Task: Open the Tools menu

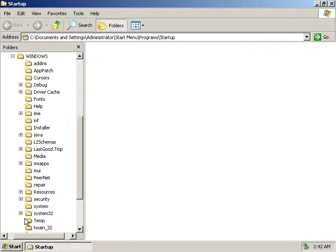Action: [x=79, y=13]
